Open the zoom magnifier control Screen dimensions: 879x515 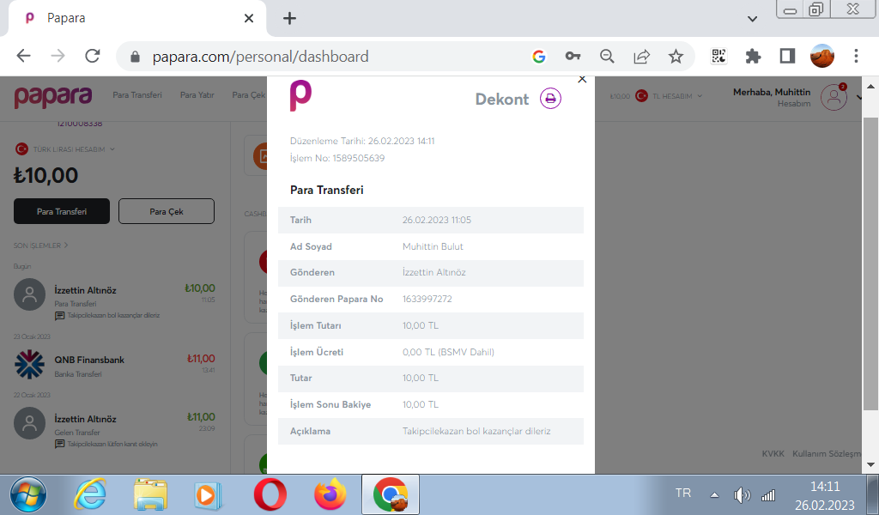(x=607, y=56)
